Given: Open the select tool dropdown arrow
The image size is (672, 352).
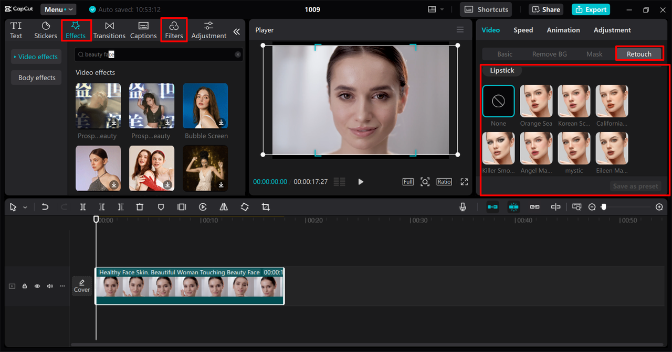Looking at the screenshot, I should coord(25,207).
